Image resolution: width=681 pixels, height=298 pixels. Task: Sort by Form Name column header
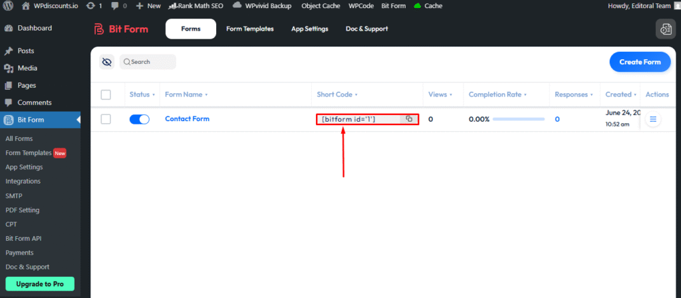186,94
